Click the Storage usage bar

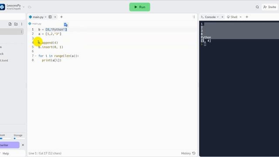pos(19,138)
